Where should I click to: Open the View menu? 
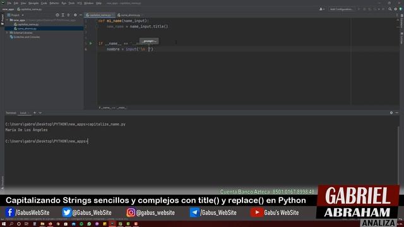[23, 3]
